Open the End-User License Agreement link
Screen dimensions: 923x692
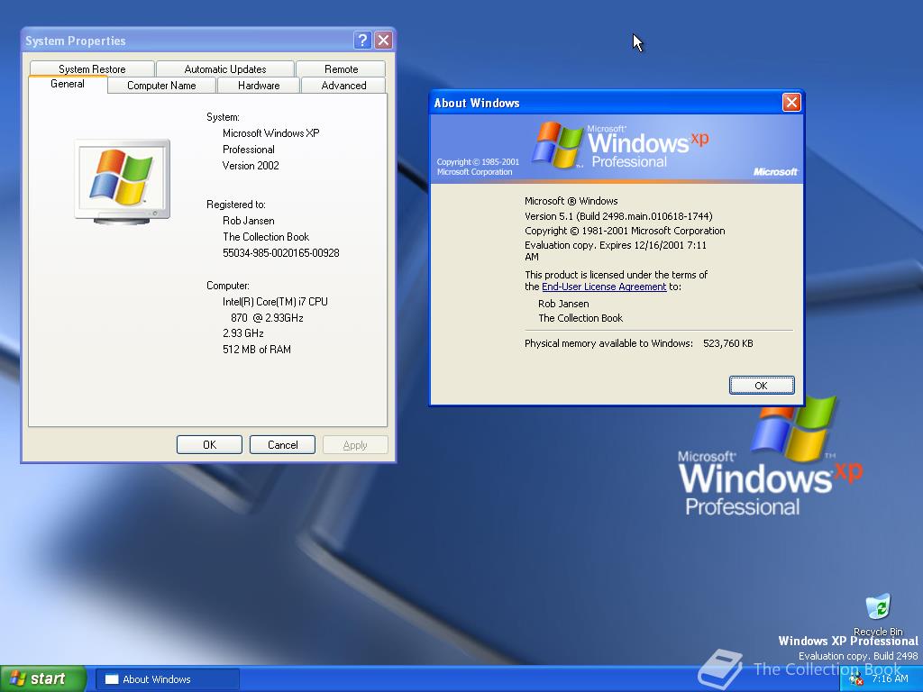[x=604, y=287]
